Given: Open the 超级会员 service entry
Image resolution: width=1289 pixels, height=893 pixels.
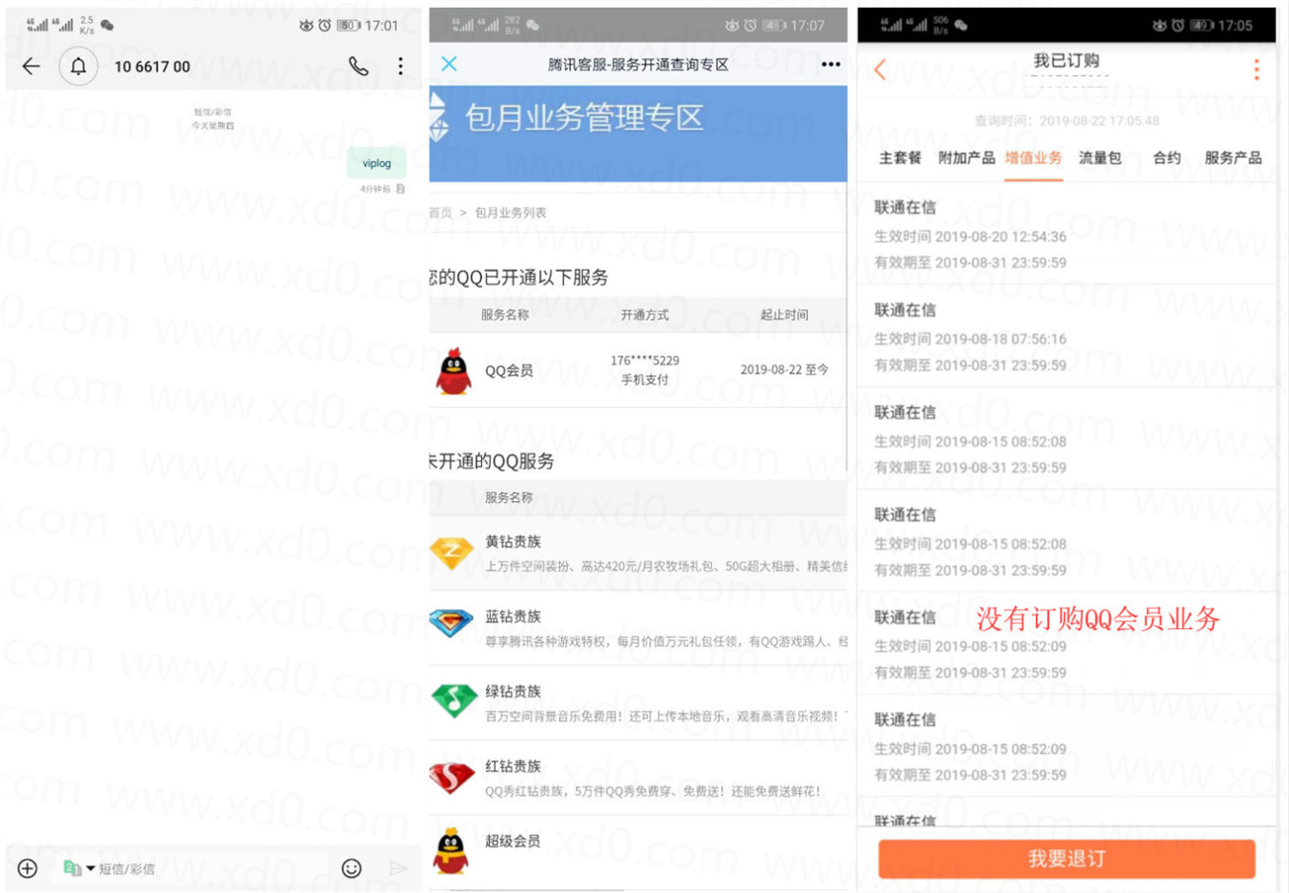Looking at the screenshot, I should [638, 851].
